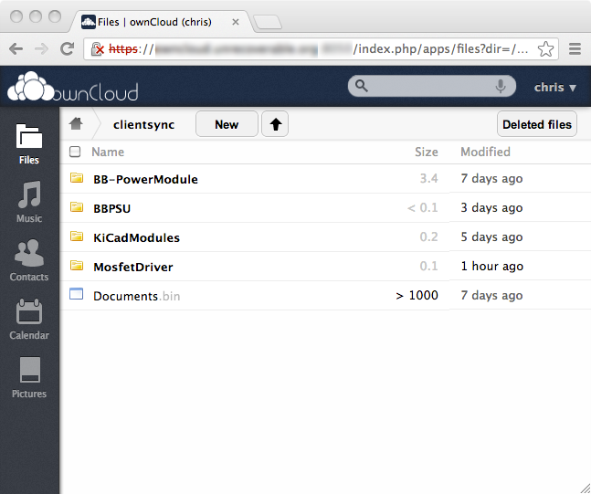Open Deleted files
The height and width of the screenshot is (494, 591).
pos(537,124)
